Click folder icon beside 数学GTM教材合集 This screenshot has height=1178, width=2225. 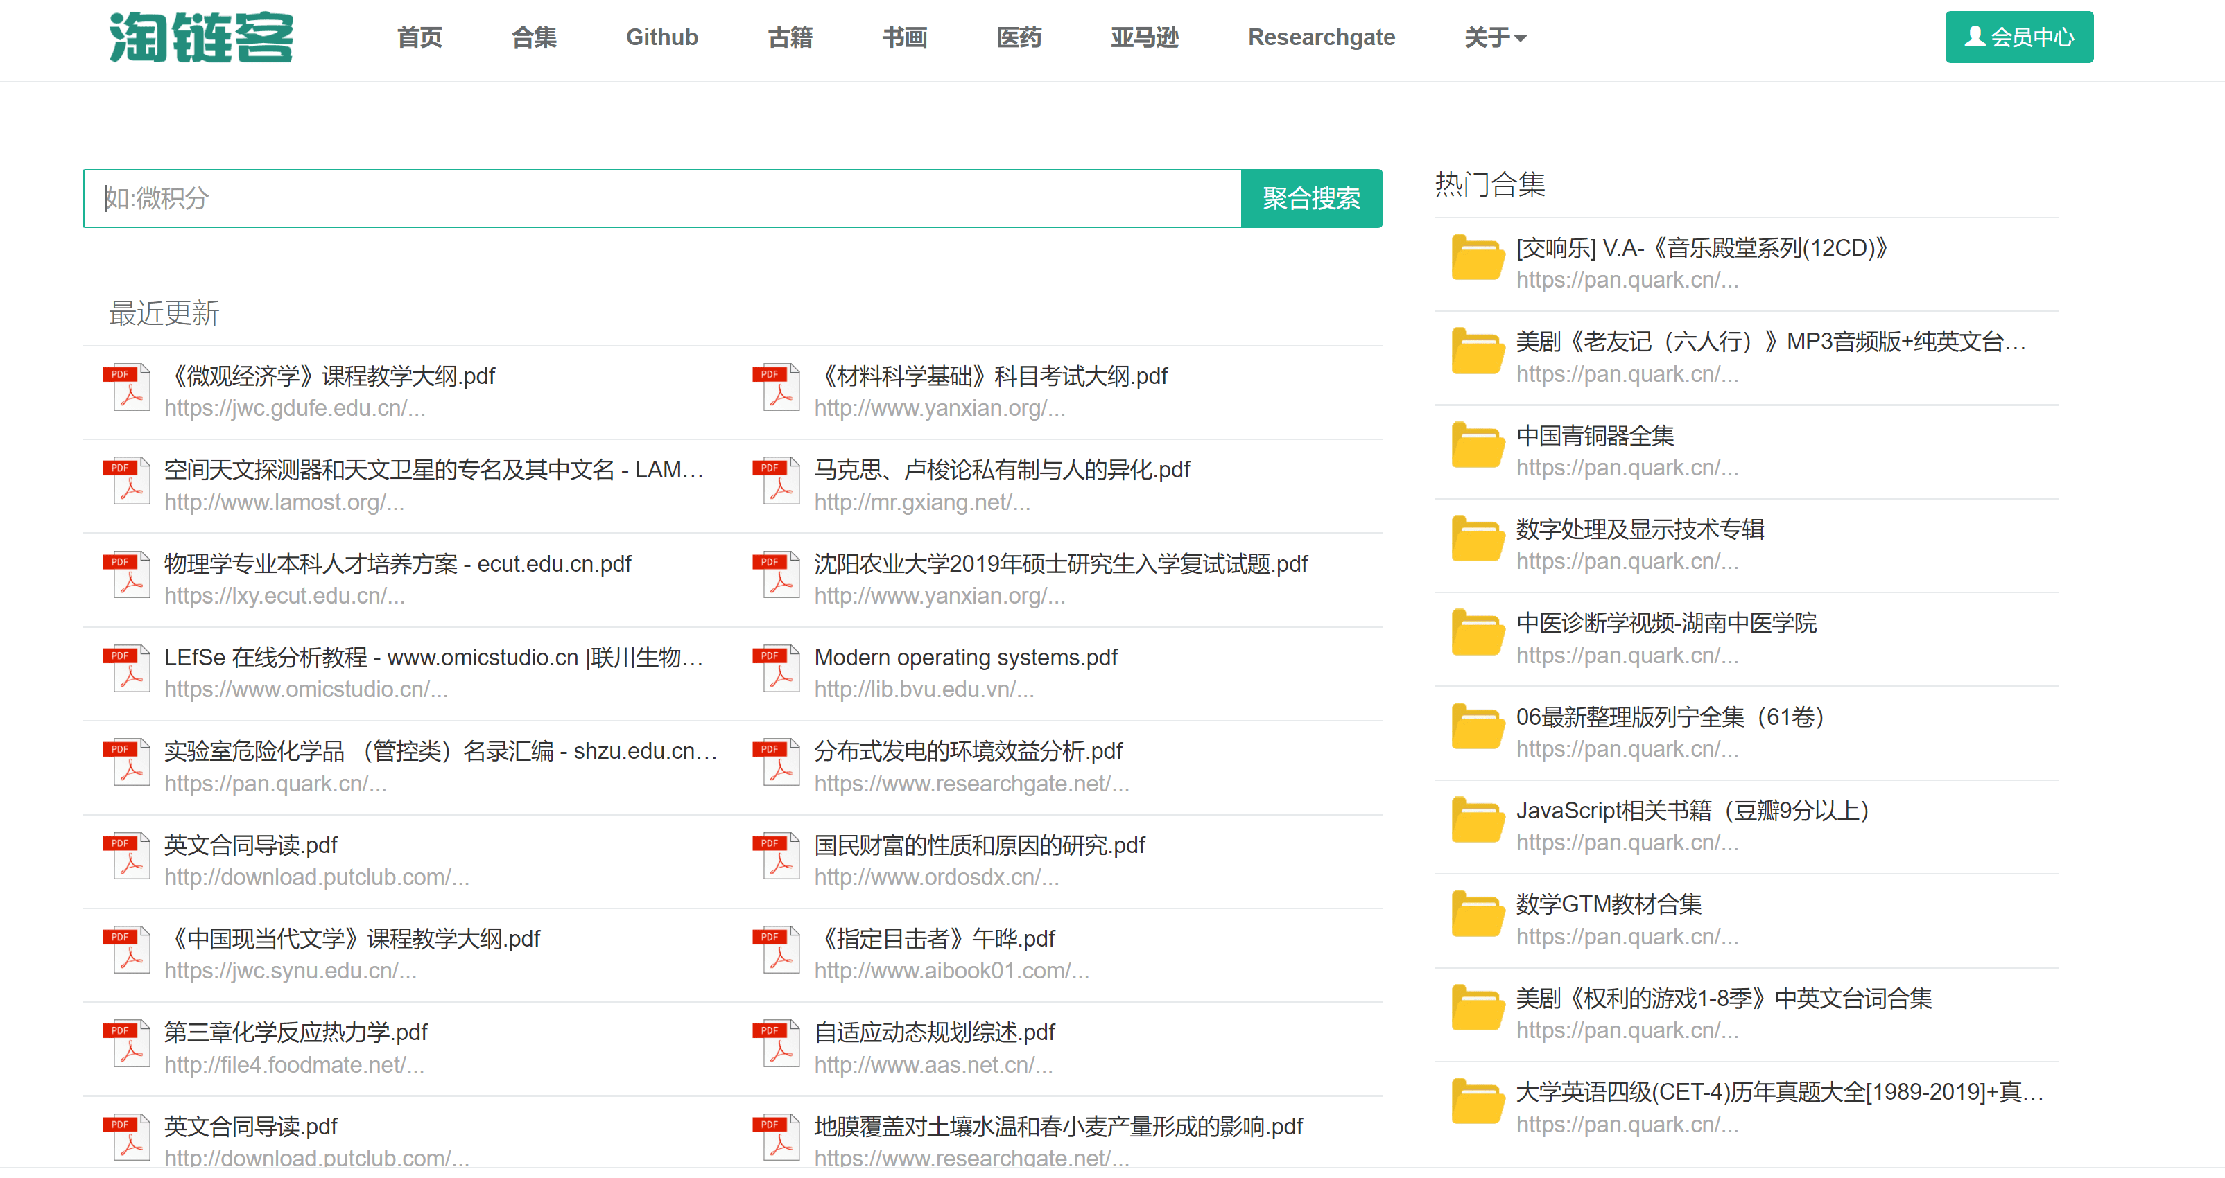(x=1477, y=915)
